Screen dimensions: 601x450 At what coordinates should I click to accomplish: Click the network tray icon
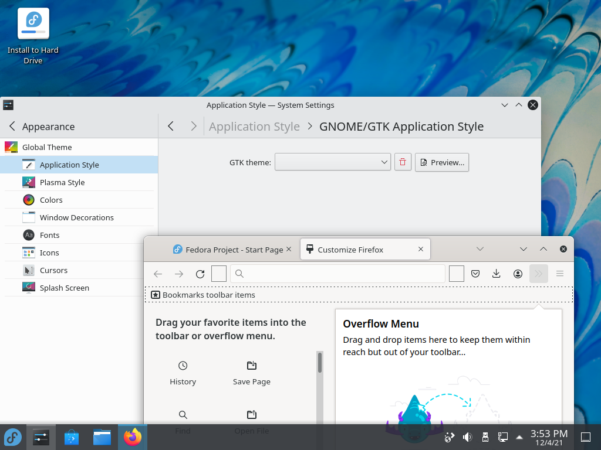(x=502, y=437)
